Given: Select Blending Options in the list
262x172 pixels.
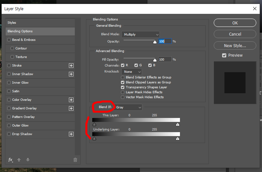Looking at the screenshot, I should (x=40, y=31).
